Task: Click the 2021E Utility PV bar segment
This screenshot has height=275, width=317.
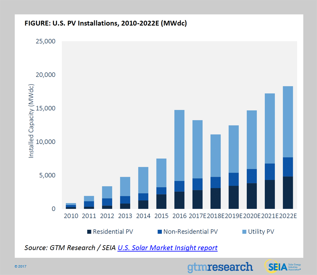Action: click(x=270, y=129)
